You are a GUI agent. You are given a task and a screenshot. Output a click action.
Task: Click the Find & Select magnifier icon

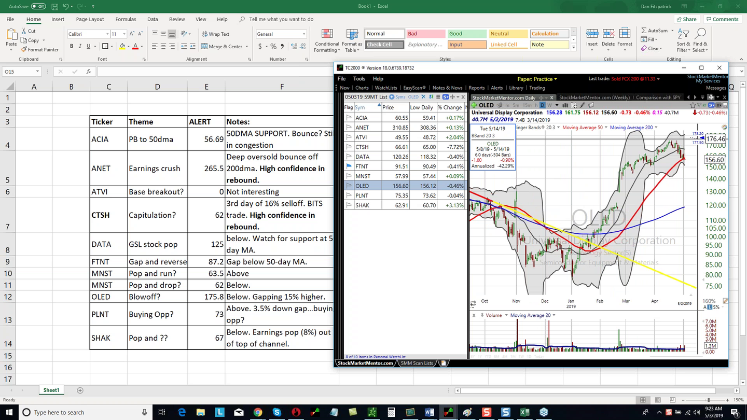coord(700,34)
